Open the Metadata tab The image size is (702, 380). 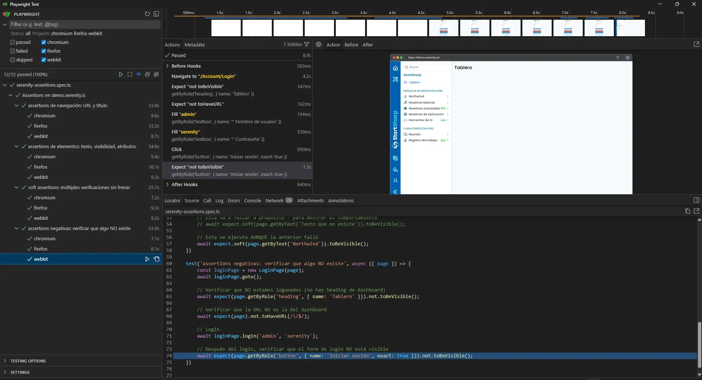coord(195,45)
